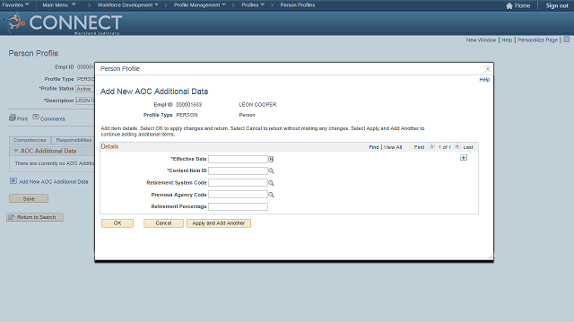Open the Personalize Page link
The width and height of the screenshot is (574, 323).
point(537,39)
